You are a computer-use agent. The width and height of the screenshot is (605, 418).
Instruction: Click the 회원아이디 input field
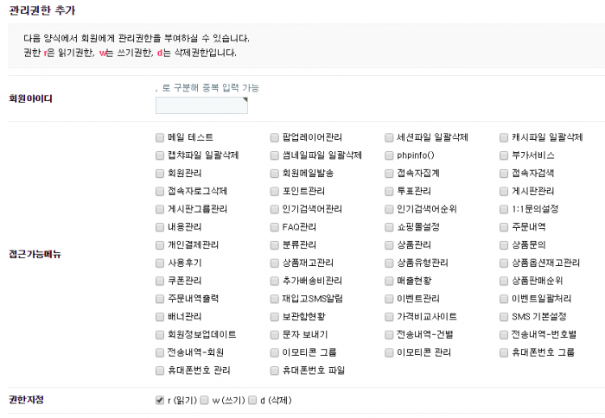point(201,105)
